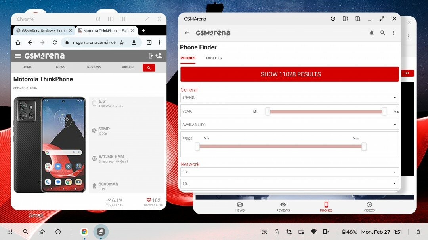Click the lock icon in the system tray
This screenshot has width=428, height=240.
pyautogui.click(x=277, y=232)
